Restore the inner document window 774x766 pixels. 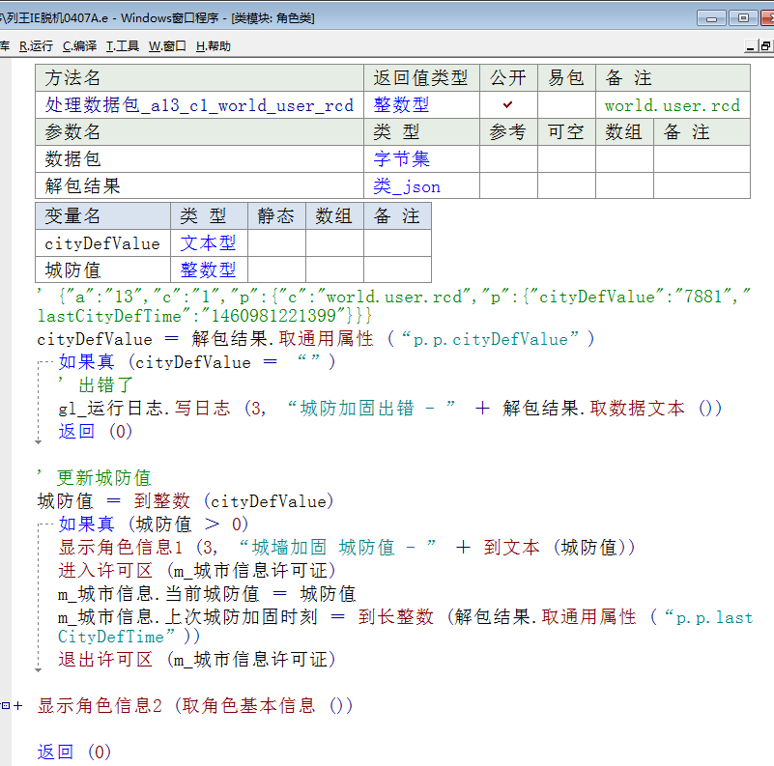click(766, 45)
